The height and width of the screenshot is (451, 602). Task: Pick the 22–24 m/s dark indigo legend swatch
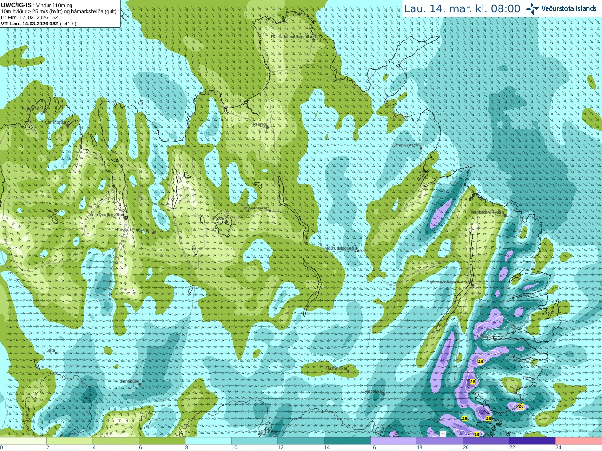pyautogui.click(x=532, y=441)
